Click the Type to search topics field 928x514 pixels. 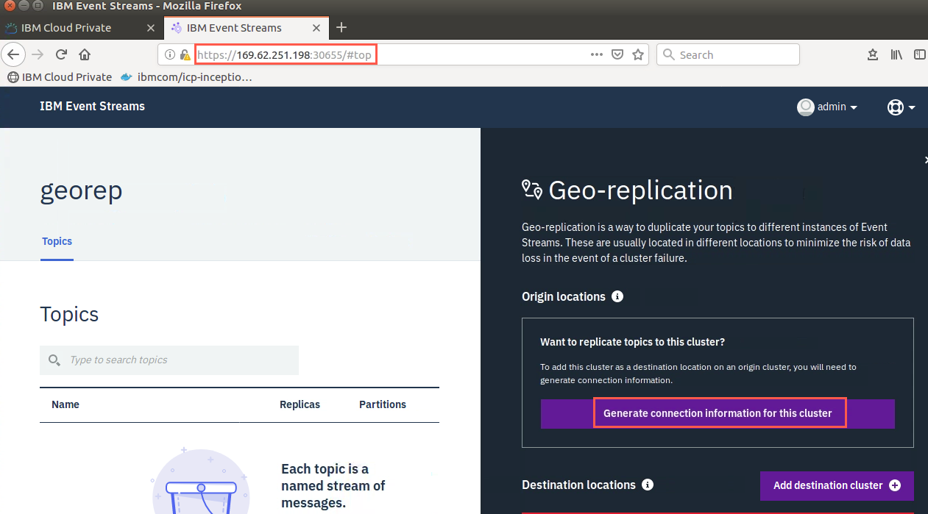(x=169, y=360)
